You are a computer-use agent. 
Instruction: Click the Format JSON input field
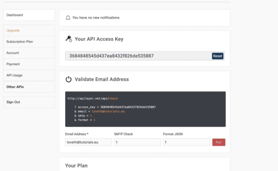186,142
